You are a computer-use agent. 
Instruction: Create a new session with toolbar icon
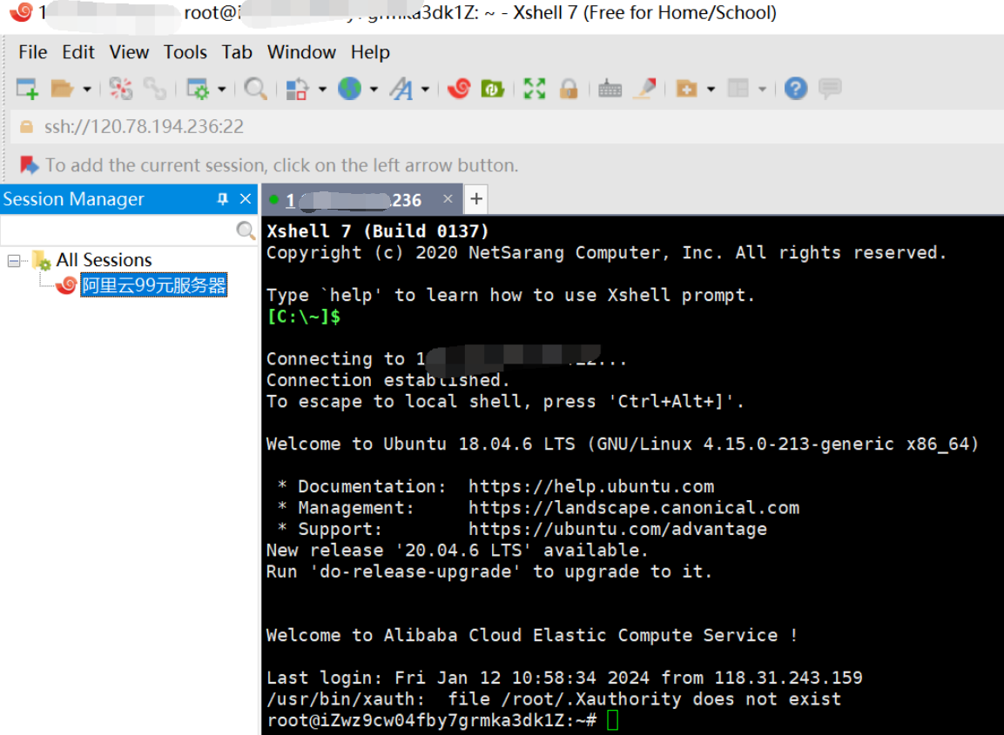click(27, 89)
